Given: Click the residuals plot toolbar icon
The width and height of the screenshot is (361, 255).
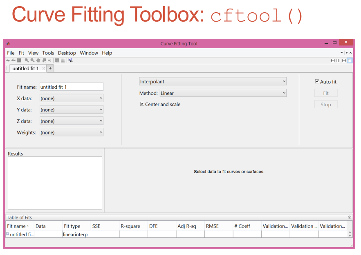Looking at the screenshot, I should coord(13,60).
